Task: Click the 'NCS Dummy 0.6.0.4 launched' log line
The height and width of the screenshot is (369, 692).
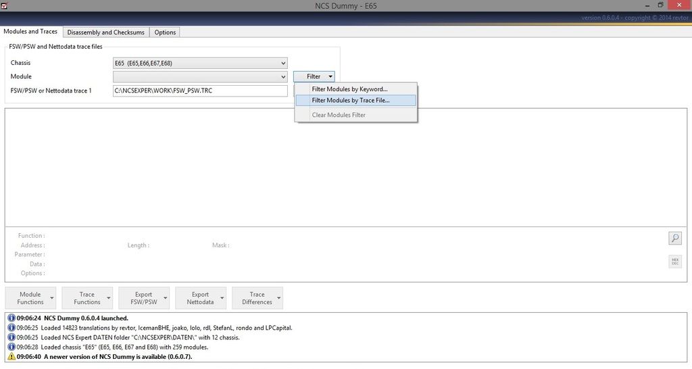Action: tap(86, 318)
